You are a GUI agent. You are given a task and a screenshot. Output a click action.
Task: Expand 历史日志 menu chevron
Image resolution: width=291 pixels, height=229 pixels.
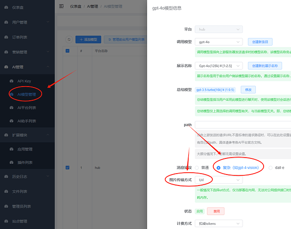click(48, 176)
